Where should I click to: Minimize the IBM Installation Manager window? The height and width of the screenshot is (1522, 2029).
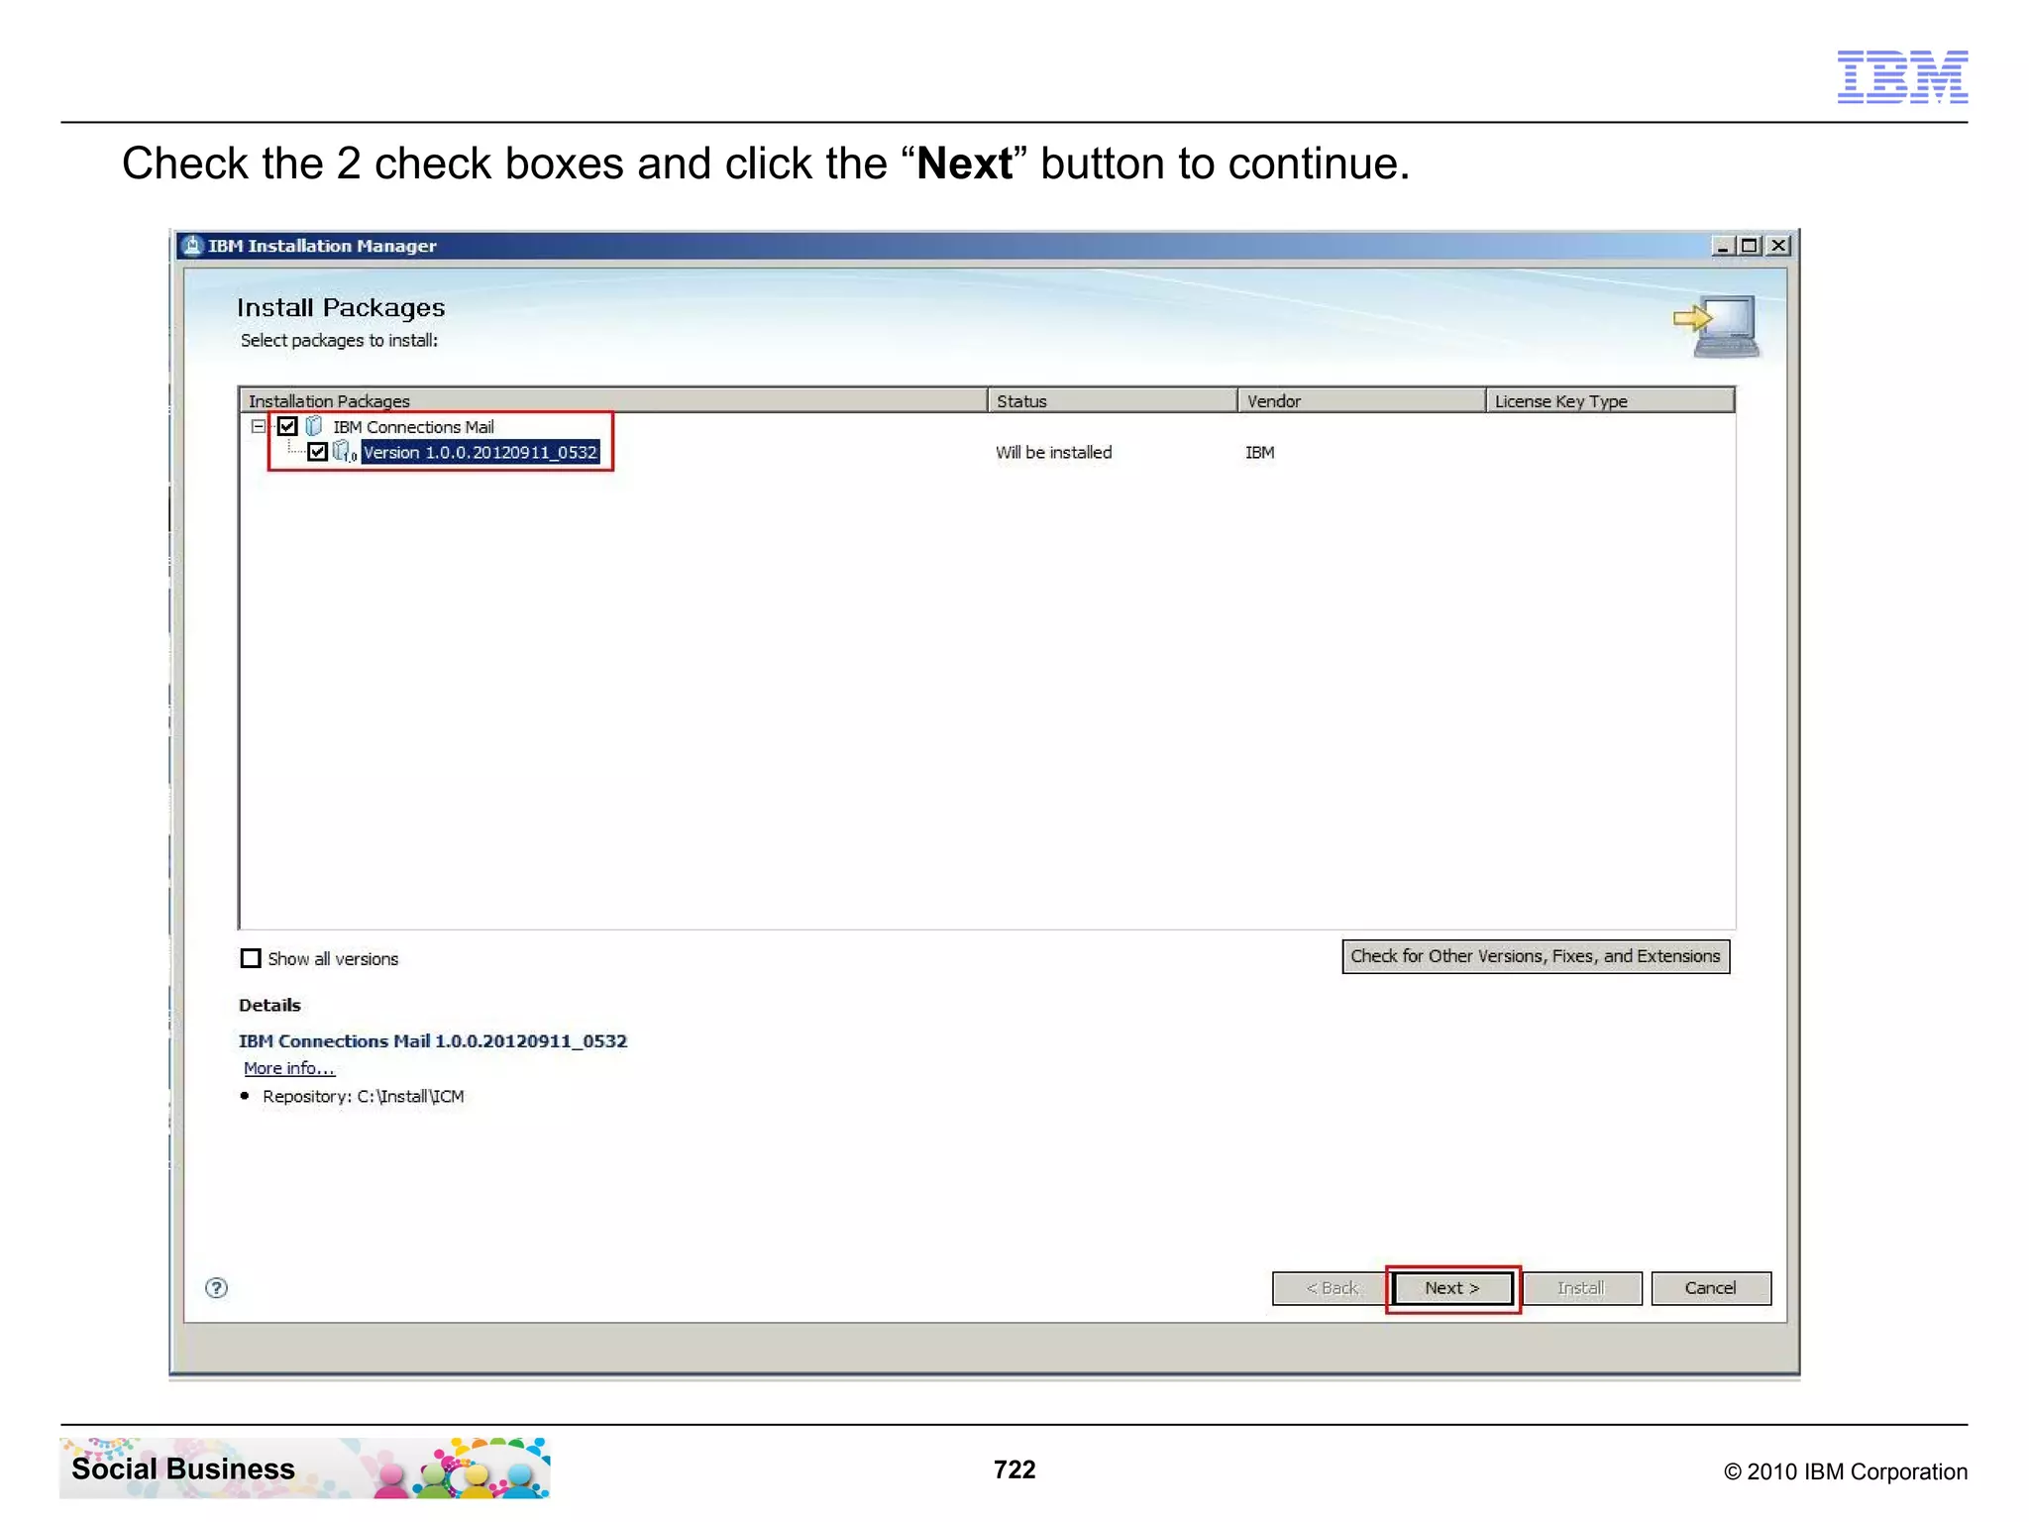pos(1723,246)
